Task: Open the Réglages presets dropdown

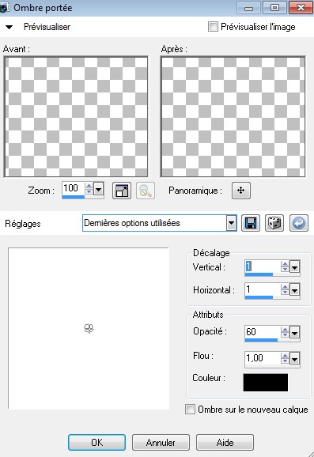Action: (231, 223)
